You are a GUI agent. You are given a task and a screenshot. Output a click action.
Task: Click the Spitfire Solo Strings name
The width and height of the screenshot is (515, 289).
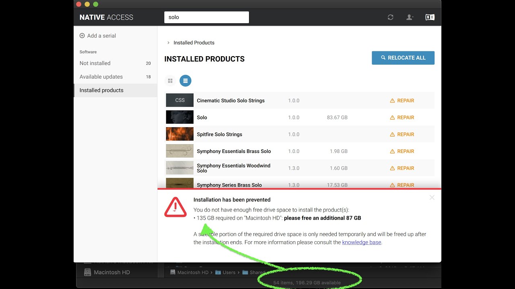coord(219,134)
